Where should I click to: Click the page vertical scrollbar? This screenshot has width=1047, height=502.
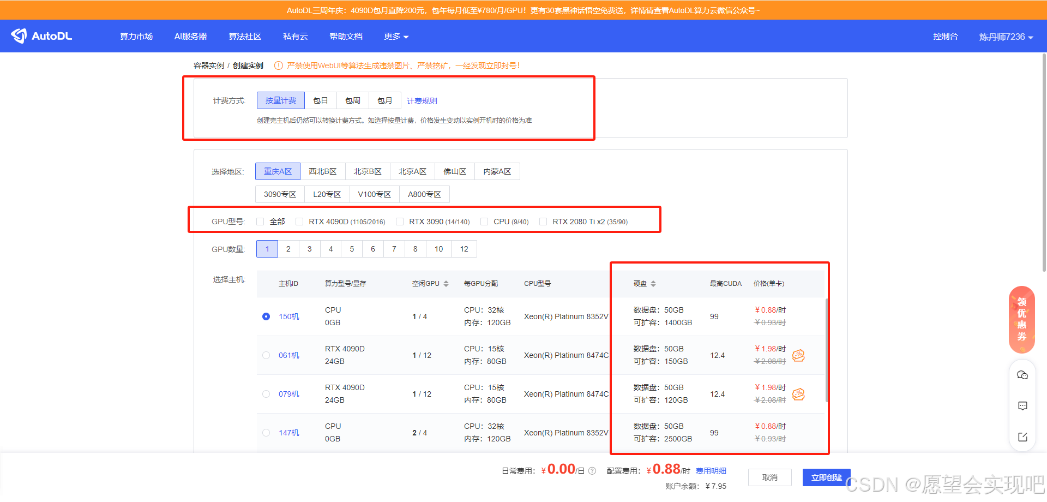(x=1044, y=162)
